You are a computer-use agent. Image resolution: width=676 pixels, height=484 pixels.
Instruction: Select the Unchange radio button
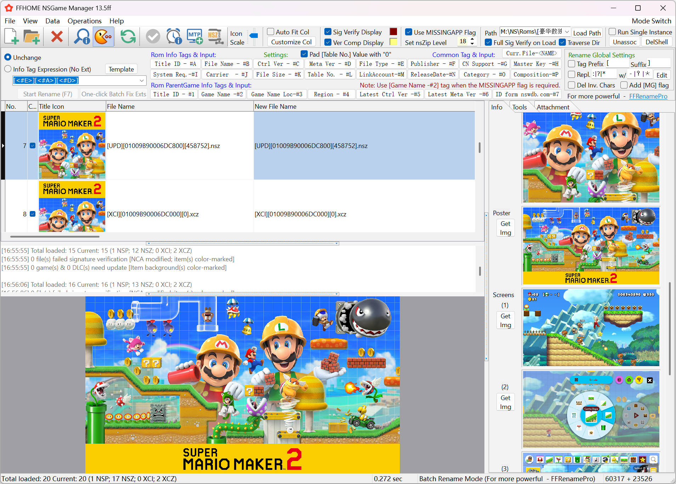click(x=8, y=57)
